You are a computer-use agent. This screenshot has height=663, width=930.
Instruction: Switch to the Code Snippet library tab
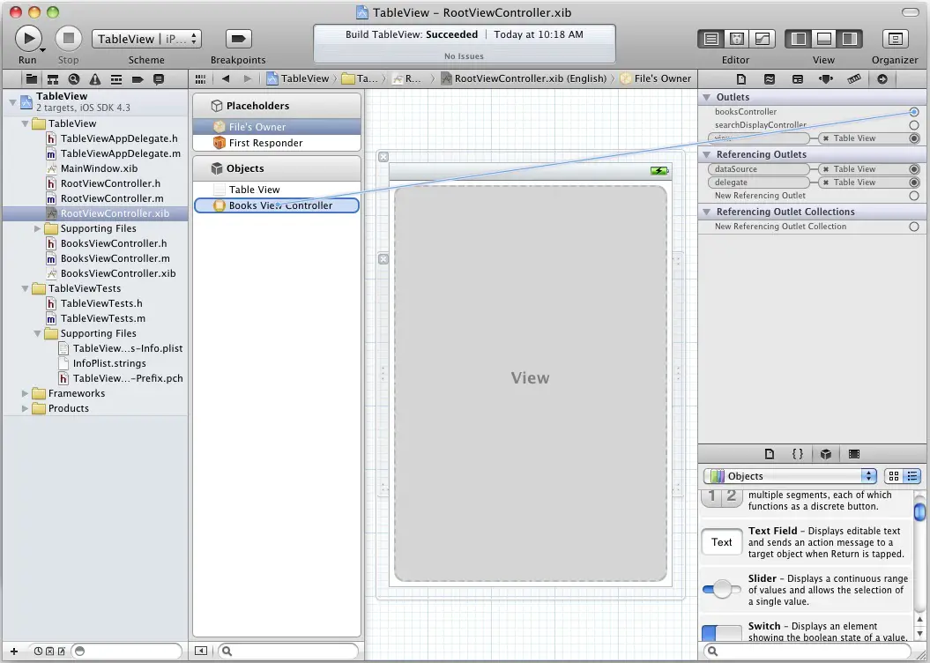[797, 454]
